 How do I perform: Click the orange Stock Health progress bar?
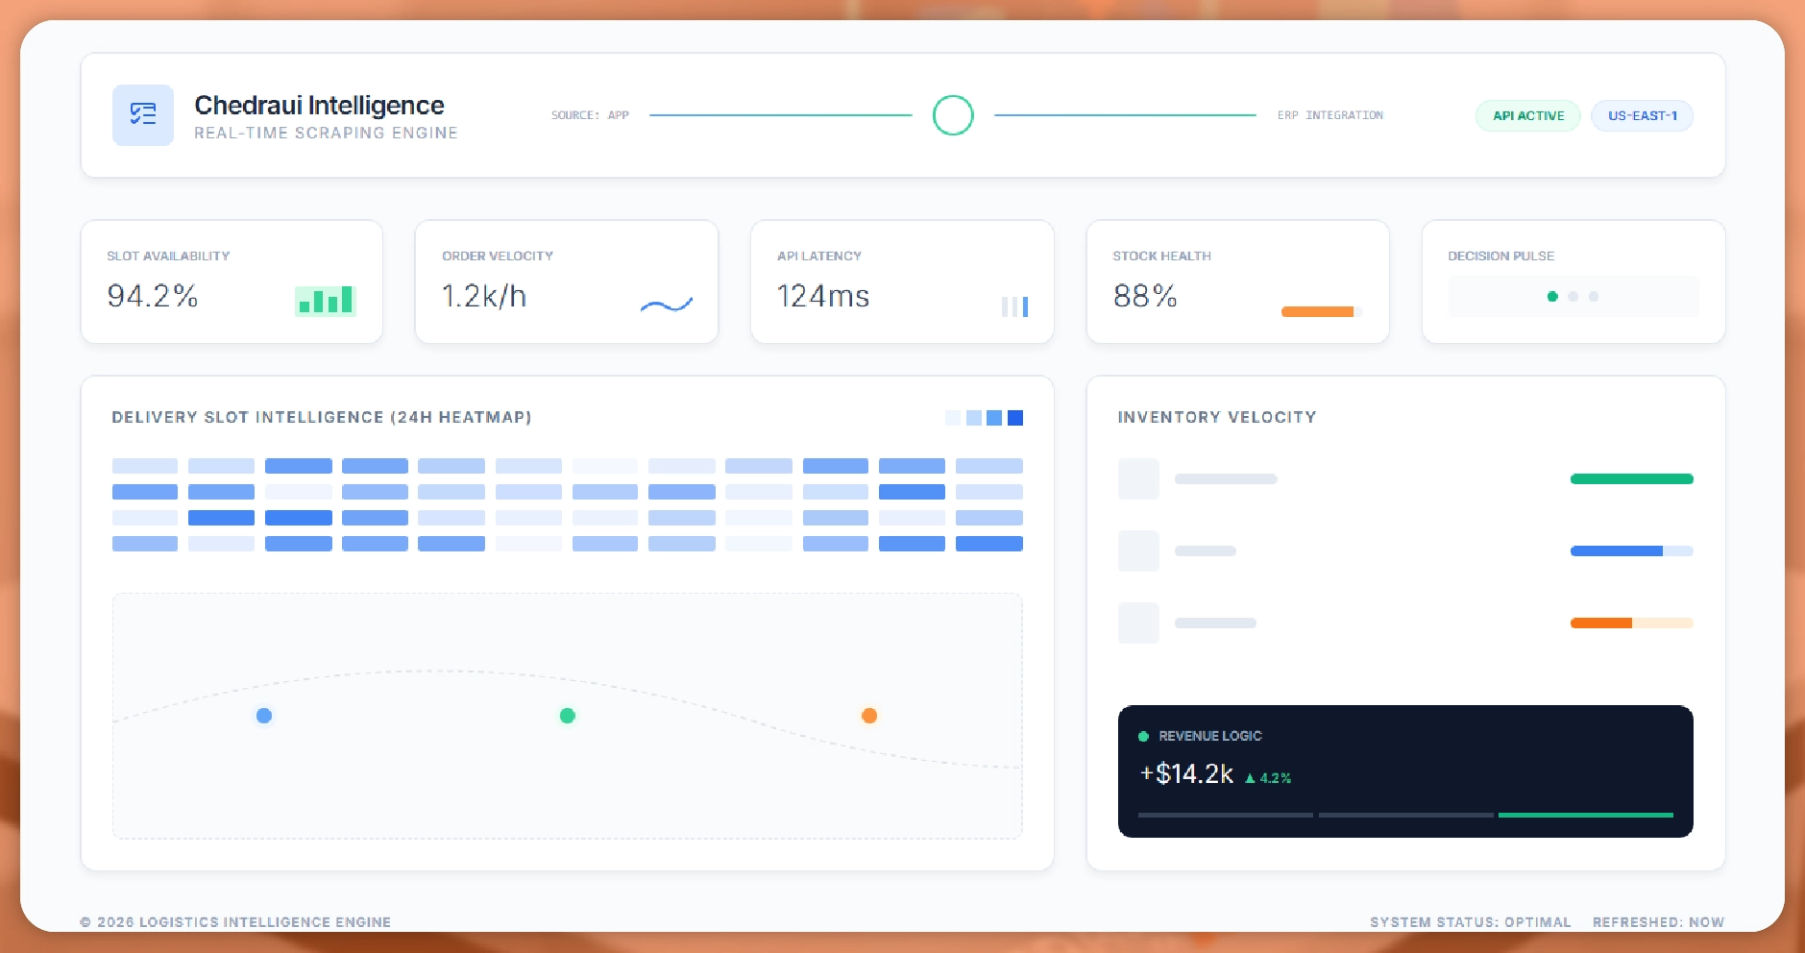point(1318,311)
